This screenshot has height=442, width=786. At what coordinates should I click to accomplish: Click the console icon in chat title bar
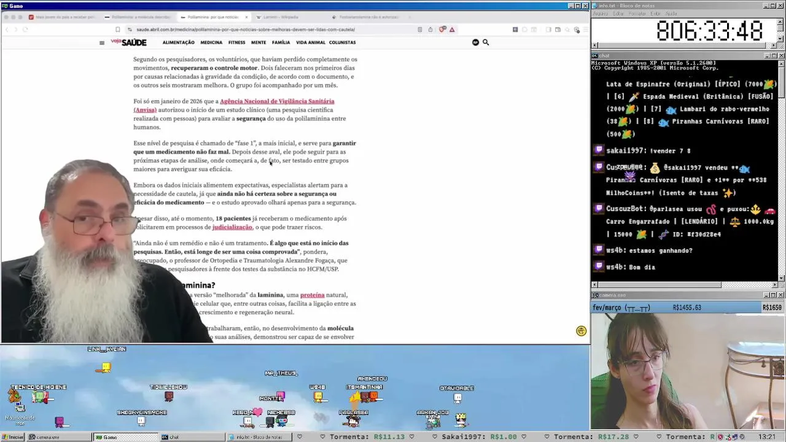pos(595,55)
